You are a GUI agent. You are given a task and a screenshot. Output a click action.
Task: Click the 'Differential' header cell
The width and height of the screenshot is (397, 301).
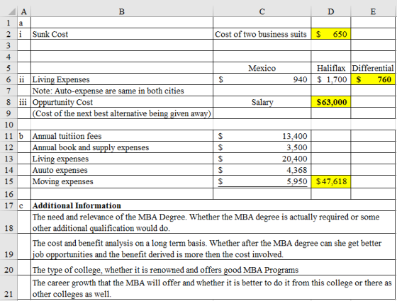pyautogui.click(x=373, y=68)
